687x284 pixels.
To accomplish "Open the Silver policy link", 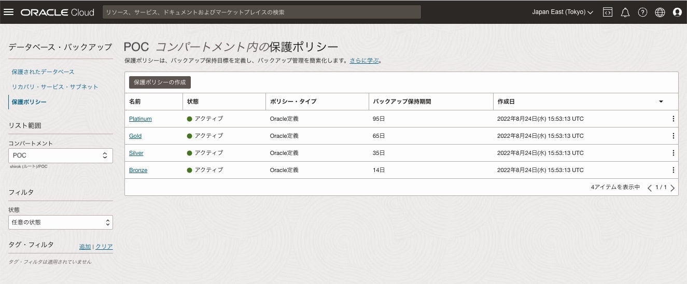I will pos(136,153).
